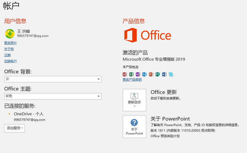Click the 更改产品密钥 link

[132, 80]
